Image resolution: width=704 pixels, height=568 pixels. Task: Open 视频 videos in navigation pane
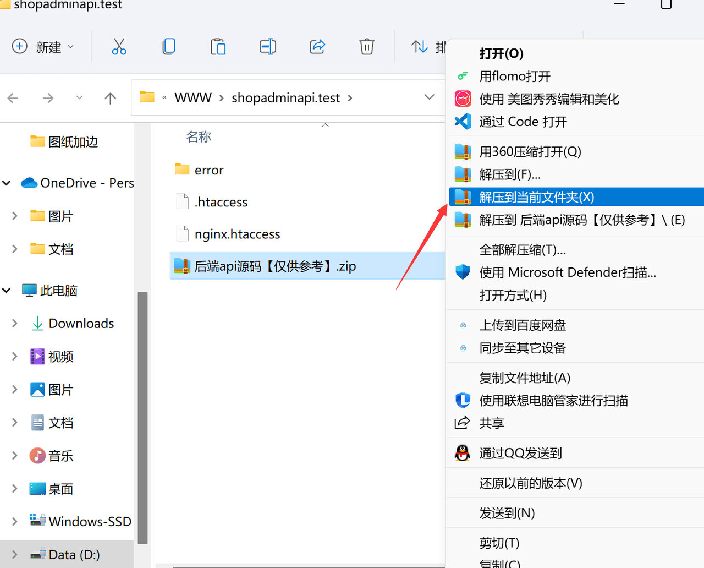(52, 357)
